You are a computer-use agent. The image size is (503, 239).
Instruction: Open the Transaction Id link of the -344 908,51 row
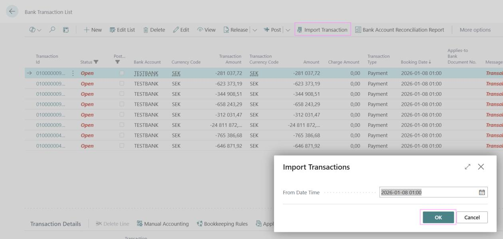[x=51, y=94]
